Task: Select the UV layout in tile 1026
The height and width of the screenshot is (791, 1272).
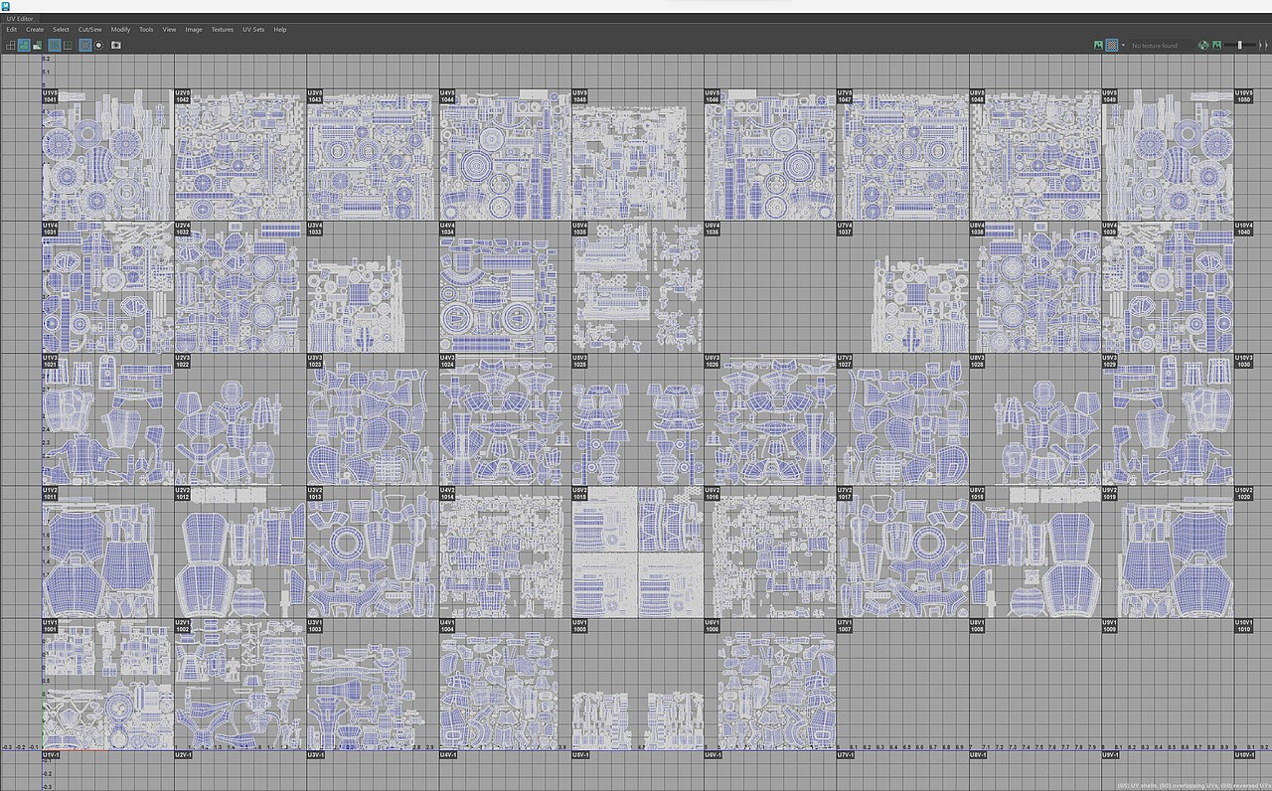Action: pyautogui.click(x=770, y=420)
